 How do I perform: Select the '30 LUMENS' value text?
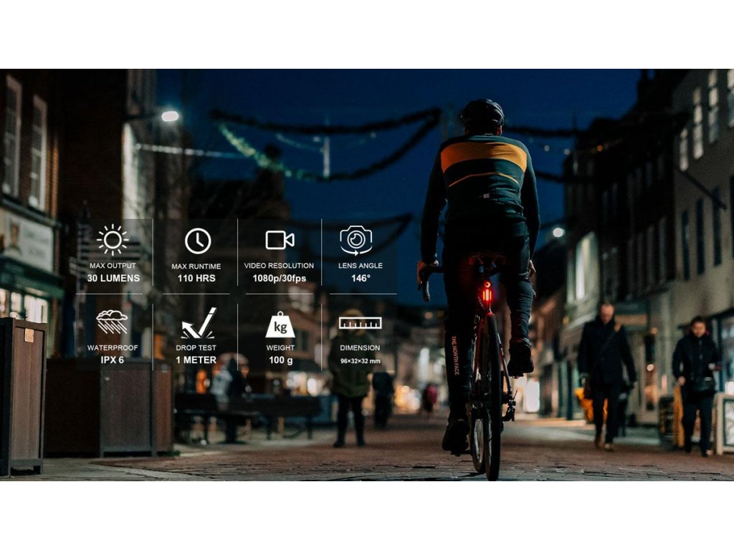coord(113,279)
